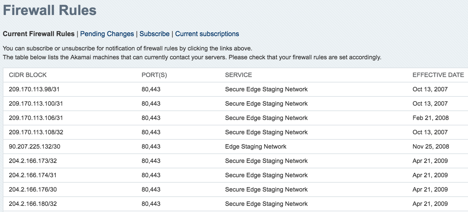The width and height of the screenshot is (468, 212).
Task: Select the 209.170.113.100/31 CIDR cell
Action: pyautogui.click(x=36, y=104)
